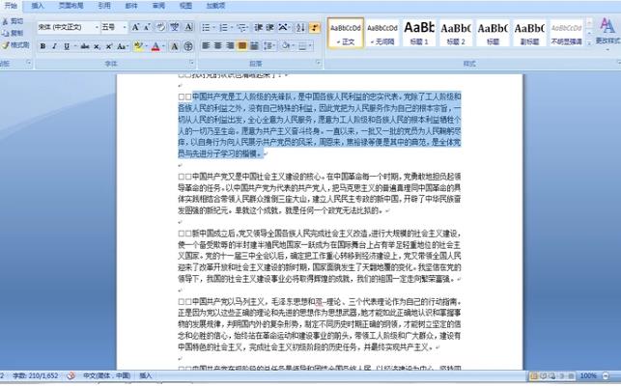Image resolution: width=621 pixels, height=387 pixels.
Task: Click the Numbering list icon
Action: pyautogui.click(x=223, y=27)
